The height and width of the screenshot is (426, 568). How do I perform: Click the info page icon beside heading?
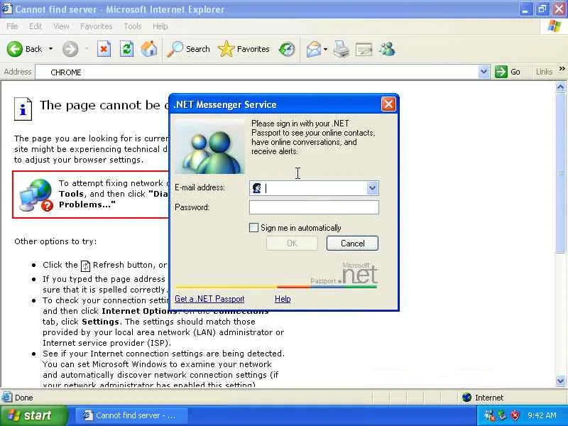(x=23, y=109)
